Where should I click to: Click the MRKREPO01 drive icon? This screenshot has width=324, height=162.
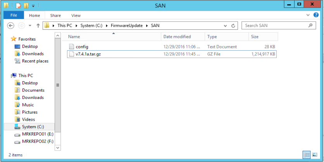tap(17, 135)
